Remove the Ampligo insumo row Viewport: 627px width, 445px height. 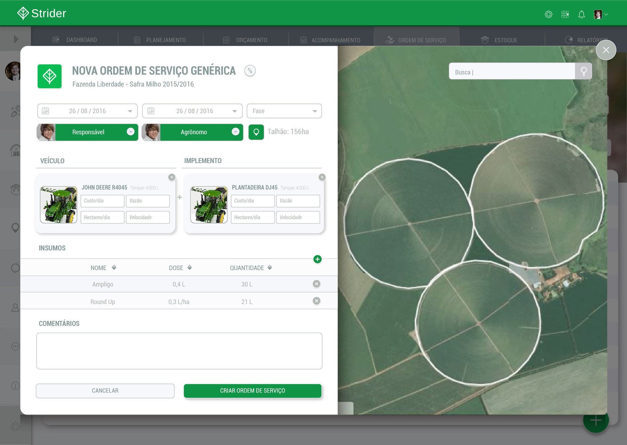point(316,284)
